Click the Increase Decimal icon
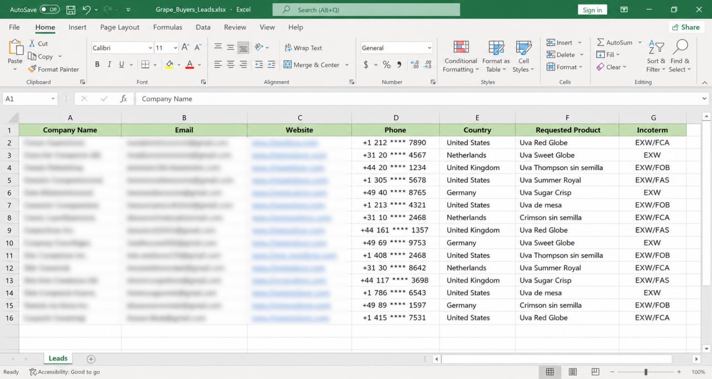This screenshot has height=379, width=712. coord(415,64)
